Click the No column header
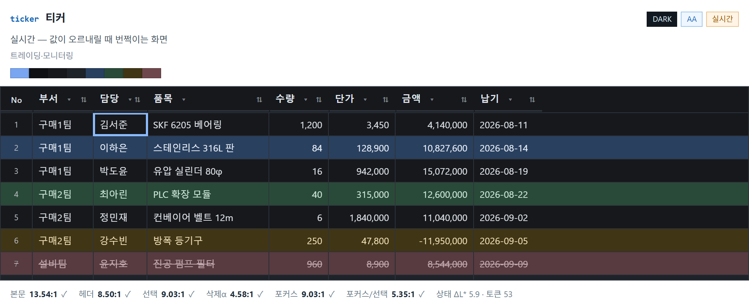Screen dimensions: 749x308 [17, 100]
